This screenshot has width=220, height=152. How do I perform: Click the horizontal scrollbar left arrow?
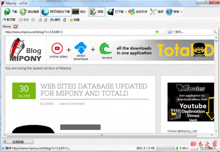[x=5, y=135]
